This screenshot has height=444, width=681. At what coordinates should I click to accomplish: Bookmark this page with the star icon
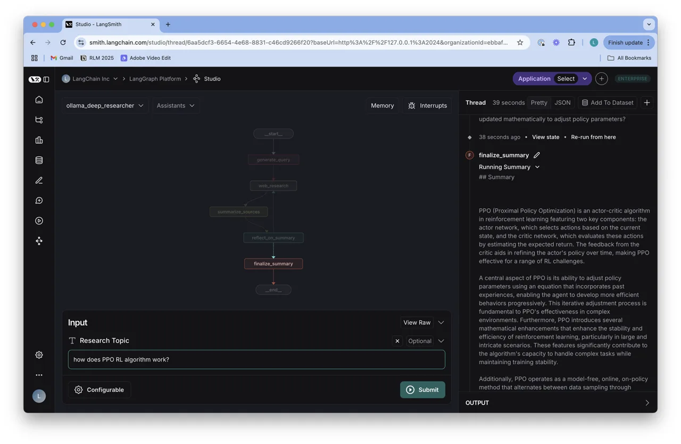point(520,43)
